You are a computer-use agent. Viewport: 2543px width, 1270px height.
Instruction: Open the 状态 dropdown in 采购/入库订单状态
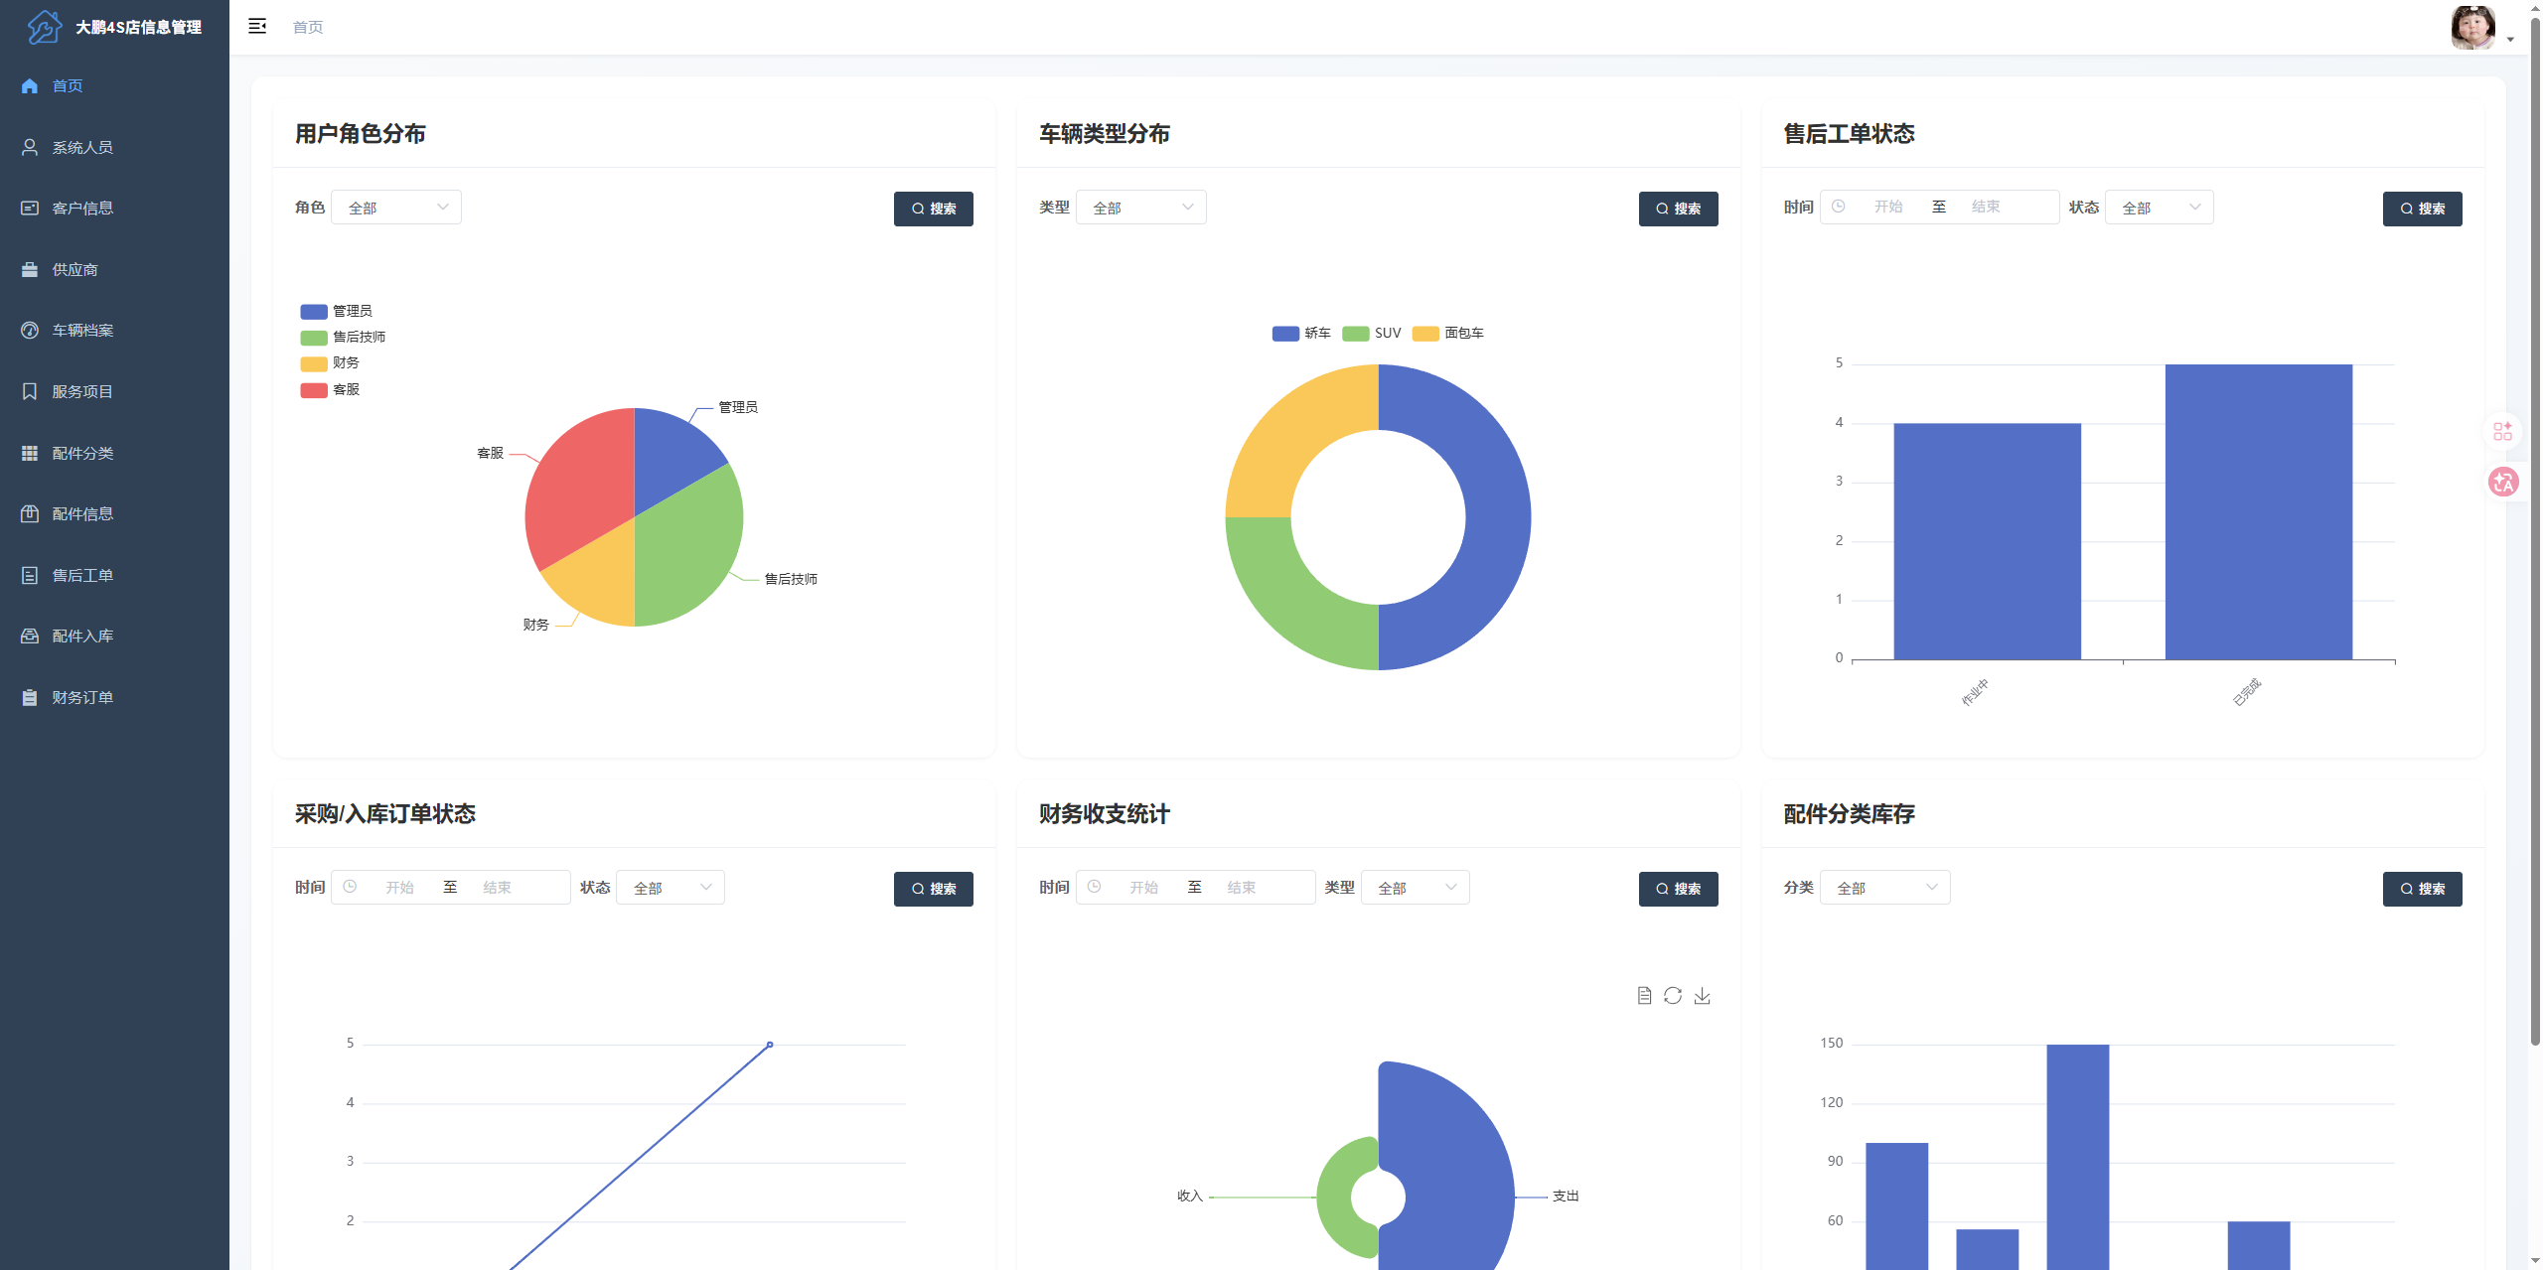671,888
